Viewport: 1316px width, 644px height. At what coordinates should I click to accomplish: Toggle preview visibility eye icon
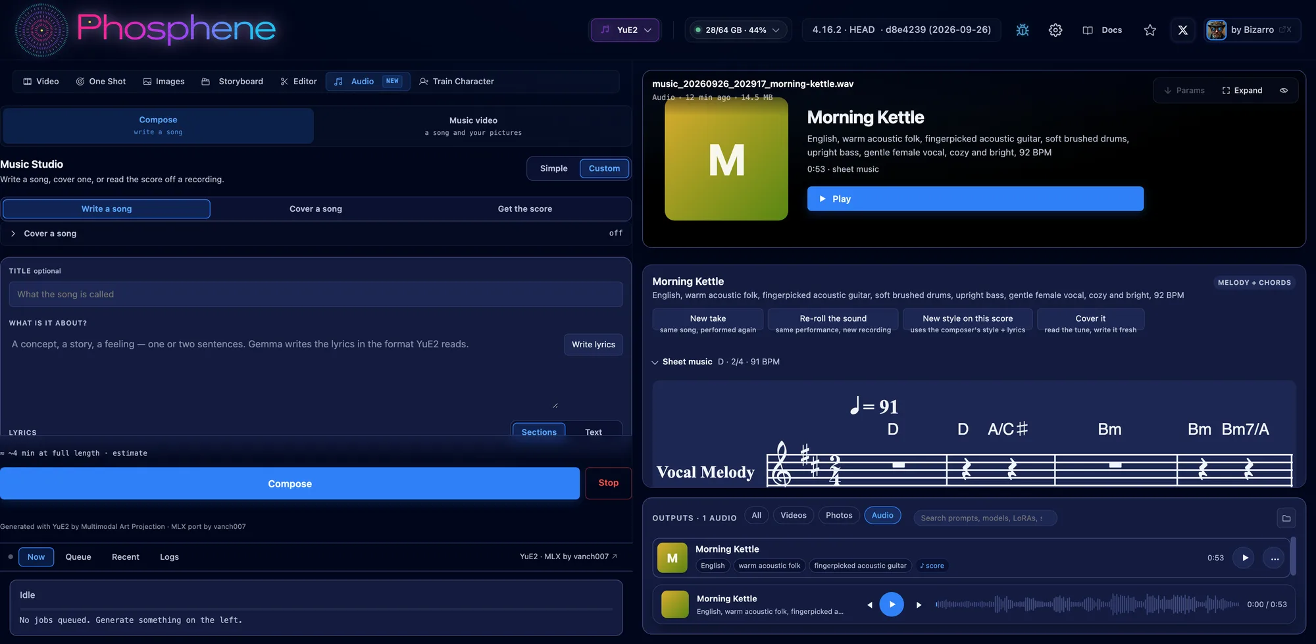pyautogui.click(x=1284, y=90)
